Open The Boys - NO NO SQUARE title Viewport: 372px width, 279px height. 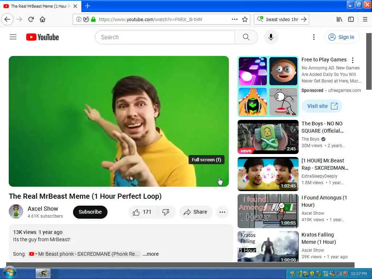[x=323, y=127]
